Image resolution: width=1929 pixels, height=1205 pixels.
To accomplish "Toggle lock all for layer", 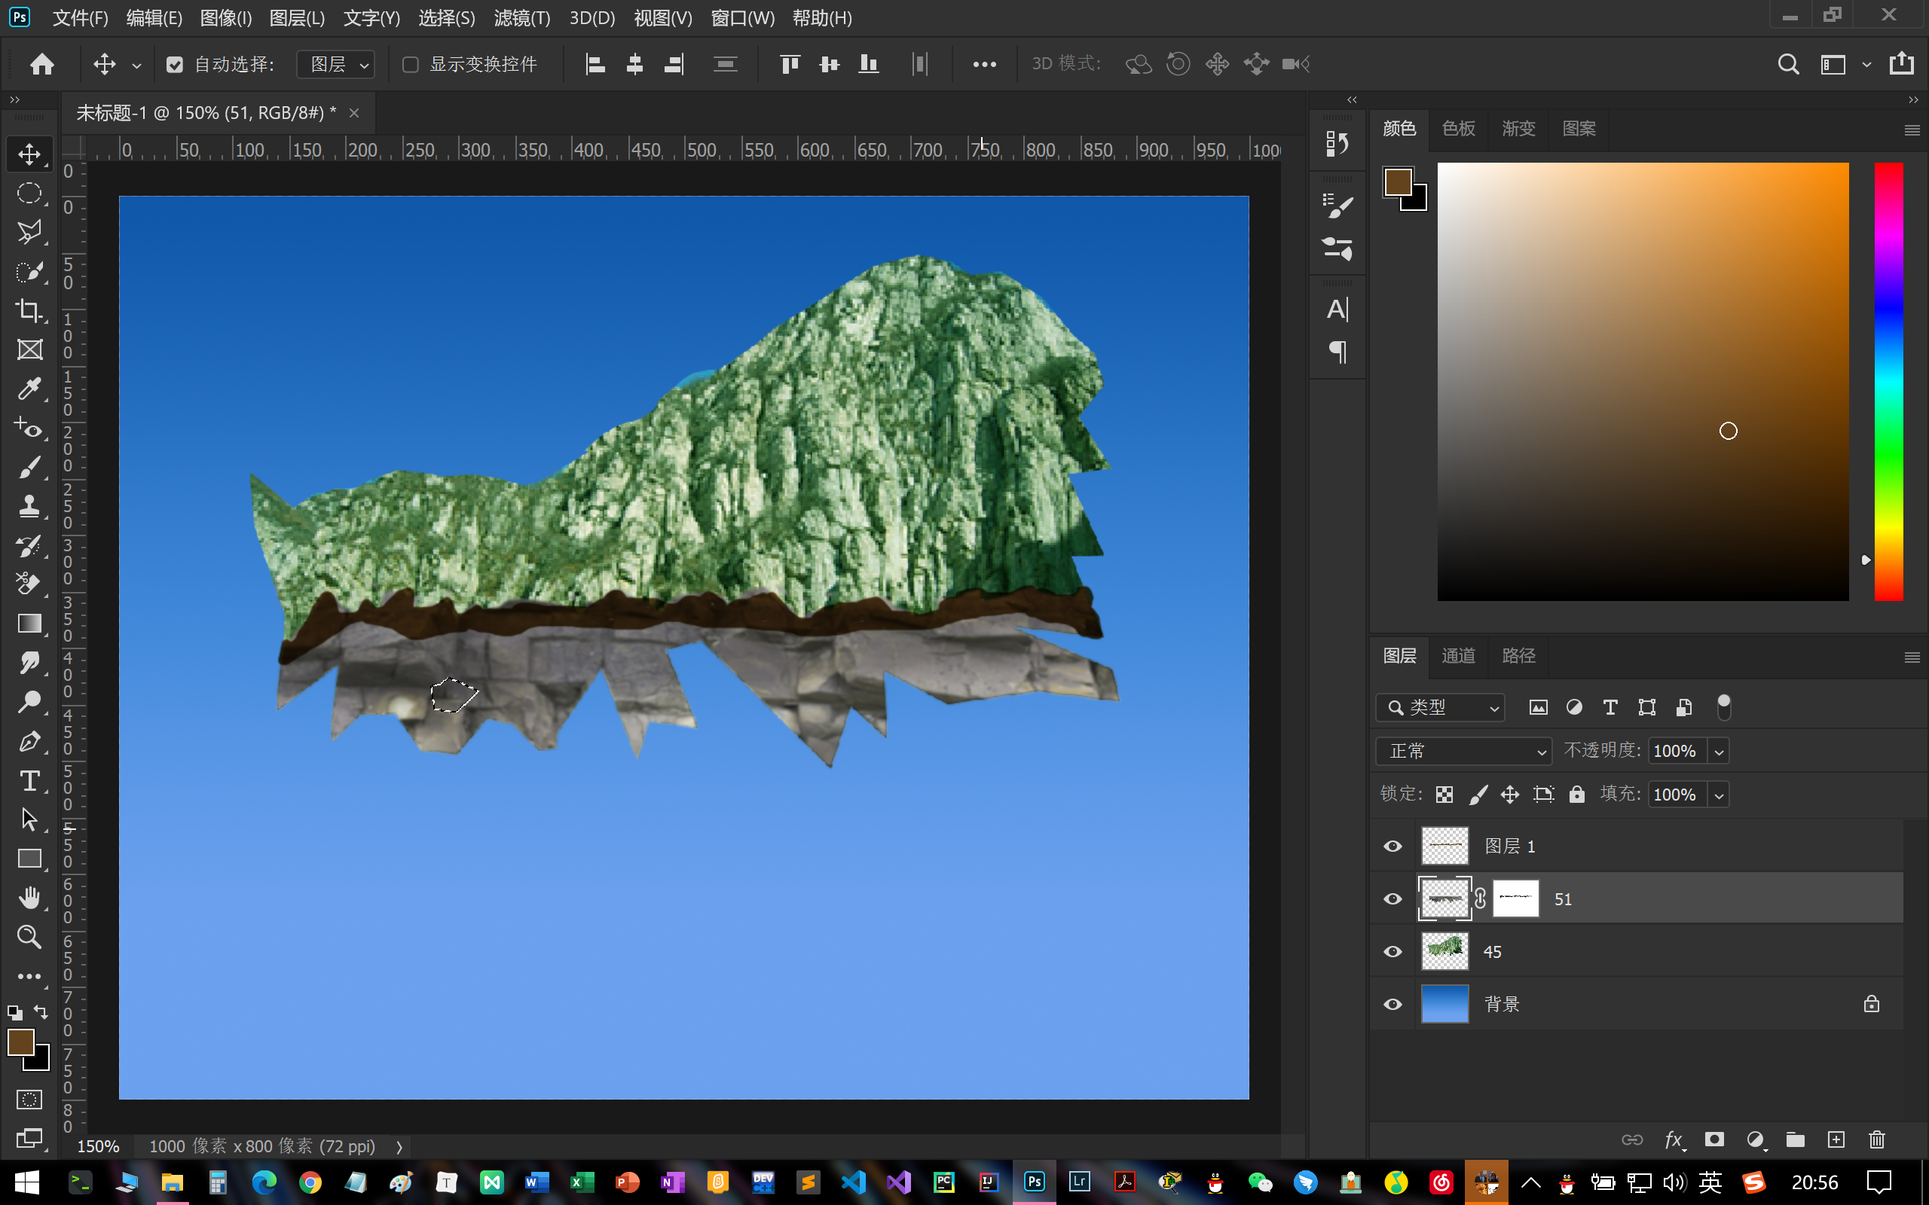I will [x=1576, y=795].
